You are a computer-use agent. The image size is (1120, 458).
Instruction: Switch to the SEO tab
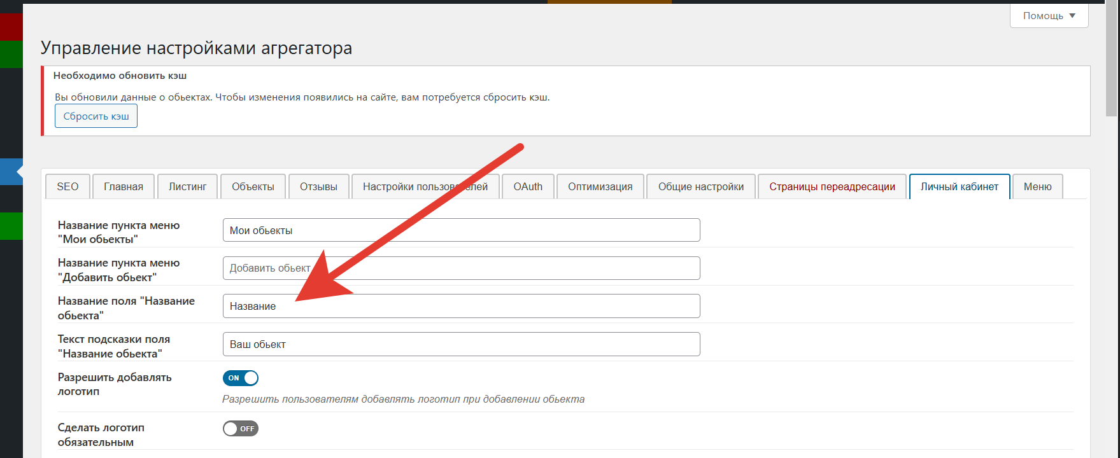click(67, 186)
